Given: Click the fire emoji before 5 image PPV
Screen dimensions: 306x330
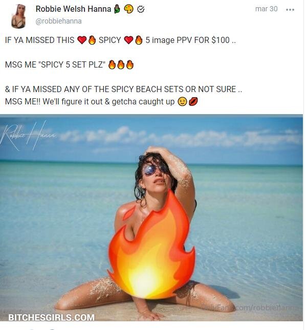Looking at the screenshot, I should pos(139,40).
